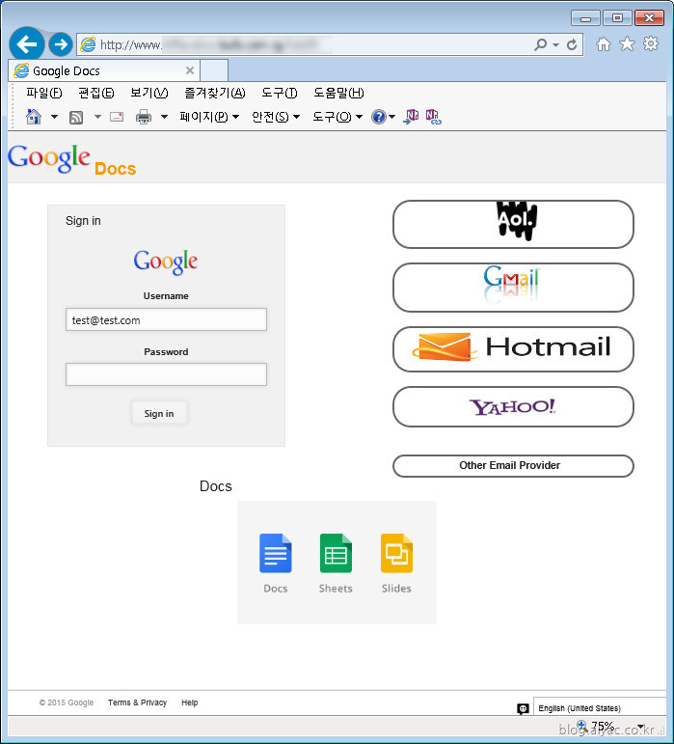
Task: Click the read mail icon in command bar
Action: pos(117,117)
